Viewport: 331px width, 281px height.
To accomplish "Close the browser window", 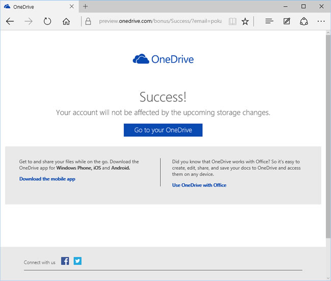I will (321, 6).
